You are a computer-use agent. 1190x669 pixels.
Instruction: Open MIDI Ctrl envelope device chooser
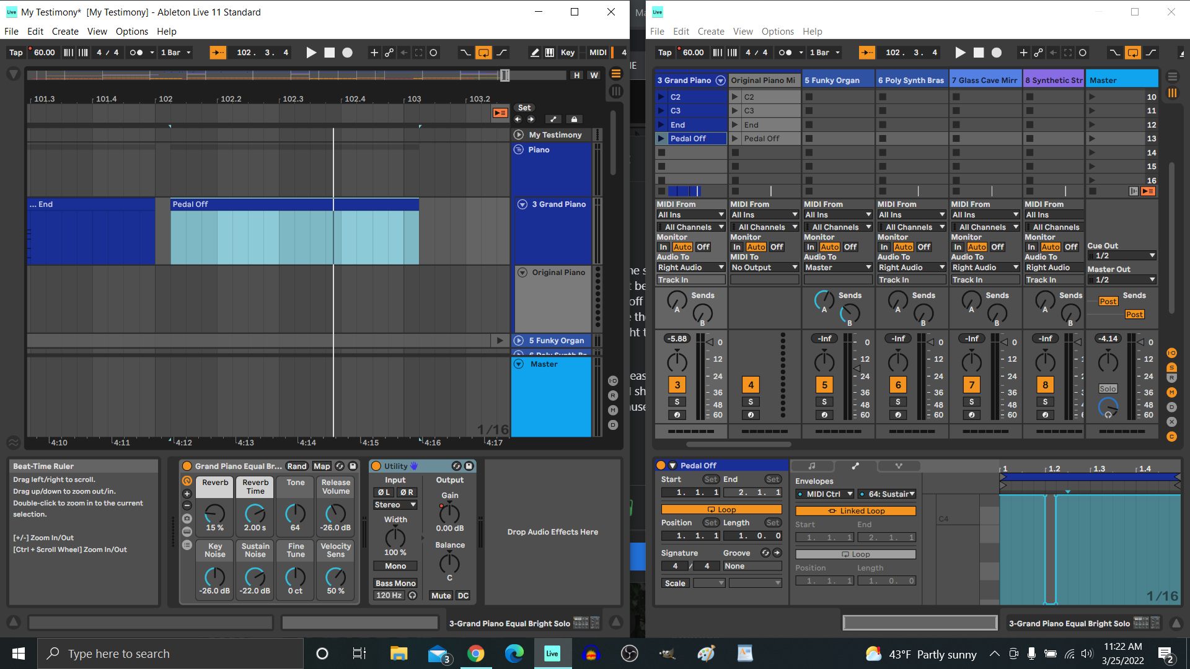pos(825,494)
